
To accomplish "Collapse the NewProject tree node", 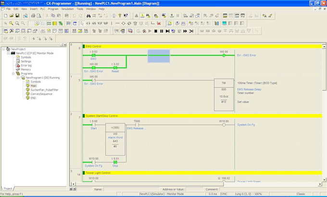I will 3,49.
